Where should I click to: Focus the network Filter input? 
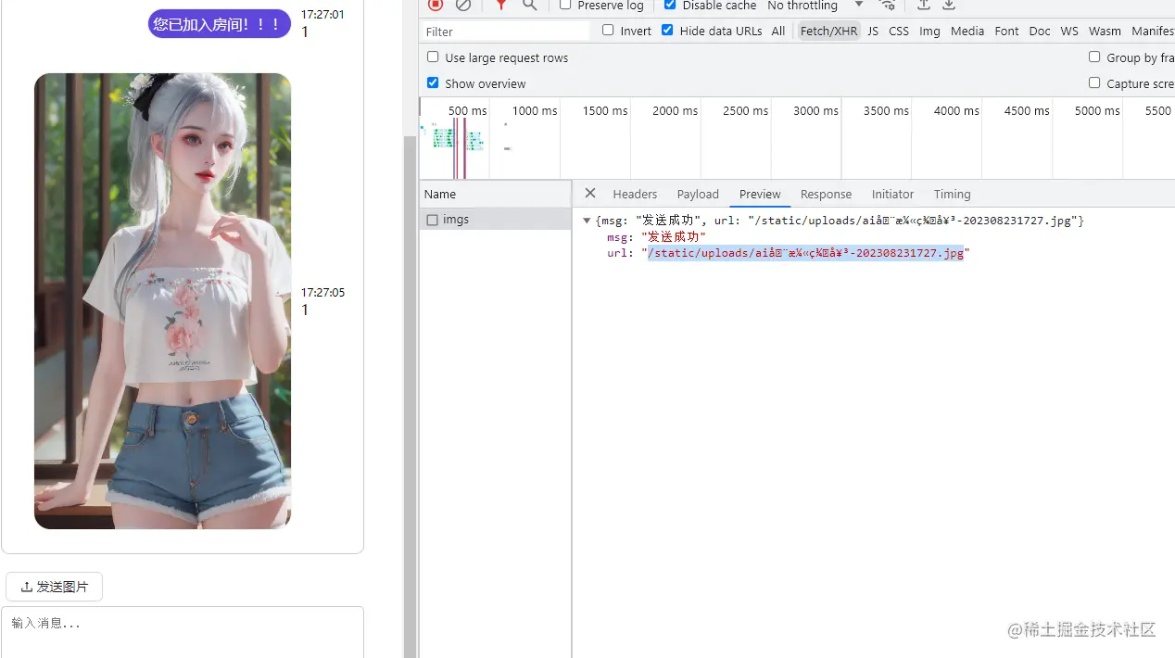pos(505,32)
